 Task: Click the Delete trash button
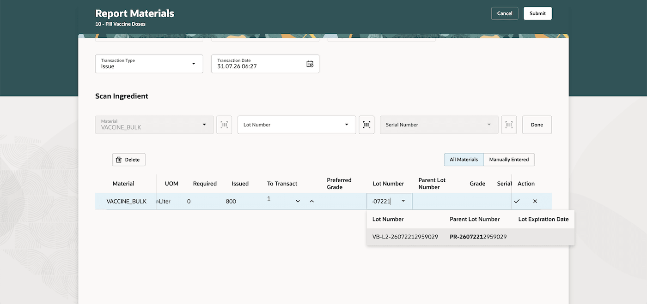click(x=129, y=160)
